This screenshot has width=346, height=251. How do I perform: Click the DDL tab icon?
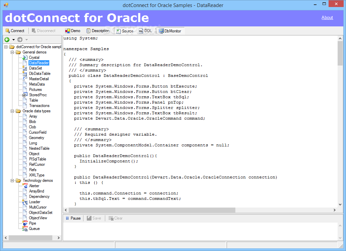pyautogui.click(x=141, y=31)
